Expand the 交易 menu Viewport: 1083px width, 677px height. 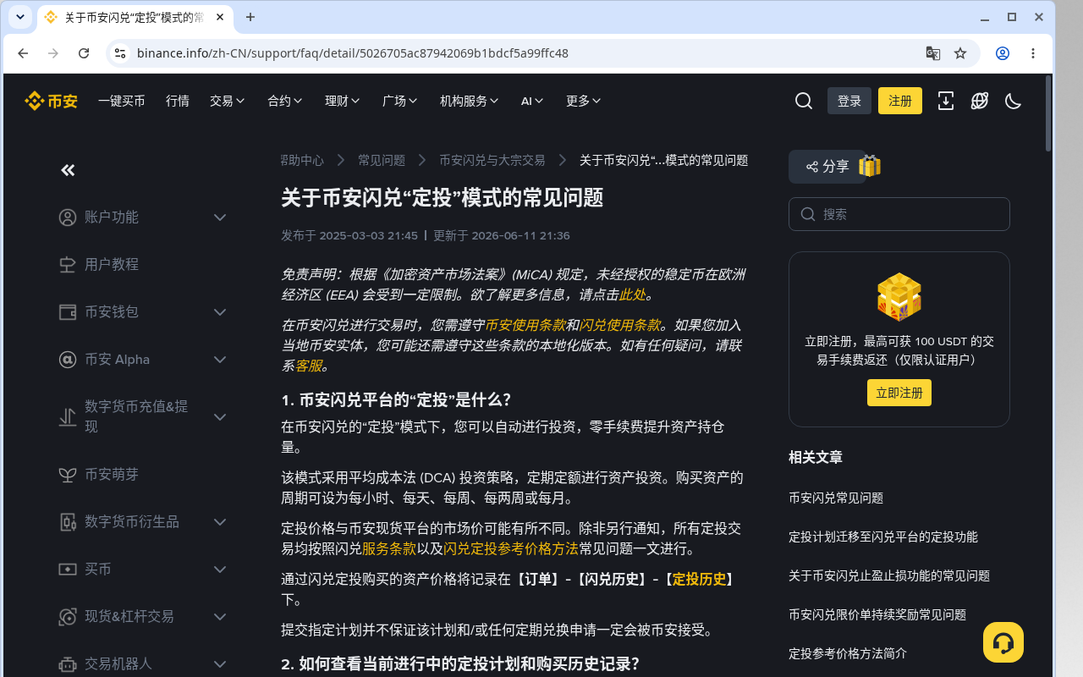click(x=228, y=101)
